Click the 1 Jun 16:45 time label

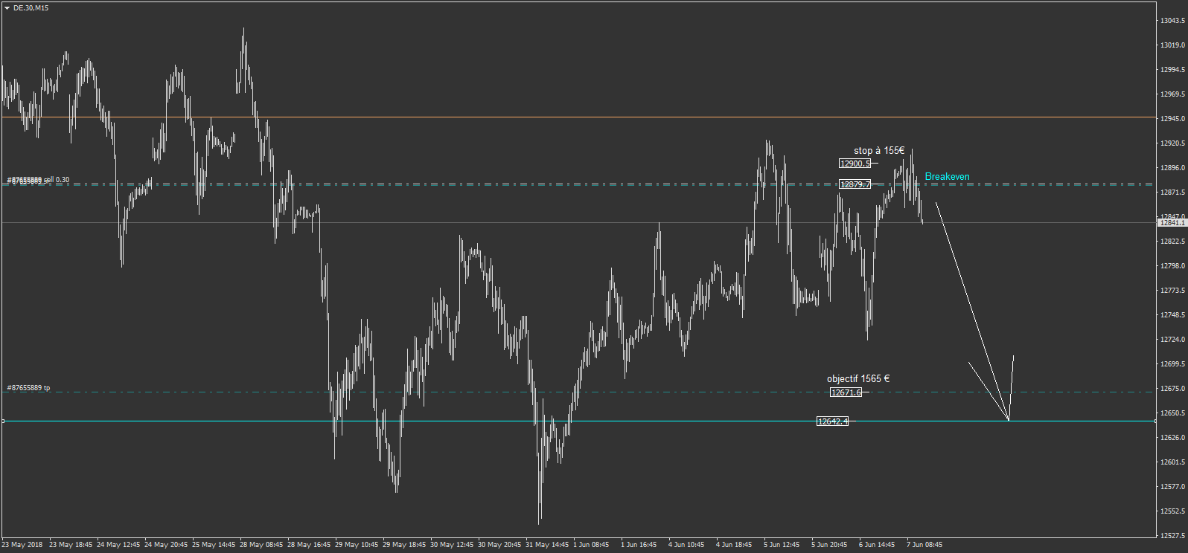click(639, 545)
